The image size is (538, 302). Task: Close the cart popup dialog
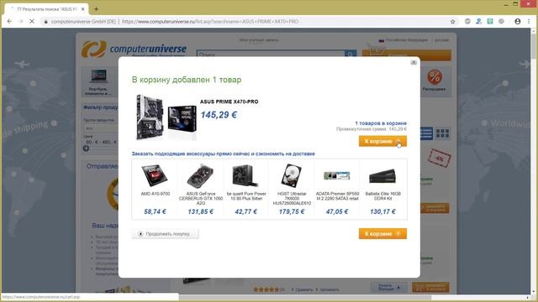click(414, 62)
